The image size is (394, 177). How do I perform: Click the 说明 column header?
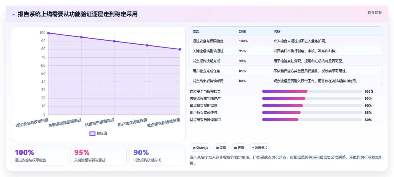point(277,31)
